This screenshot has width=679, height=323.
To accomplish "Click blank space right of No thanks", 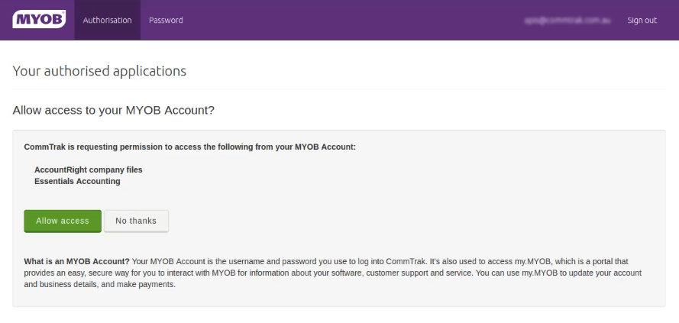I will (x=382, y=221).
